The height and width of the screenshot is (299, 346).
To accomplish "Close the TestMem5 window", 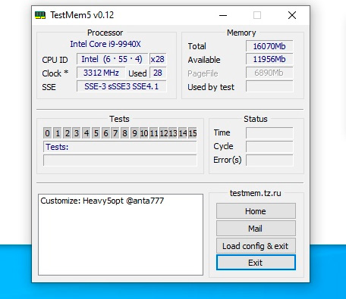I will coord(292,15).
